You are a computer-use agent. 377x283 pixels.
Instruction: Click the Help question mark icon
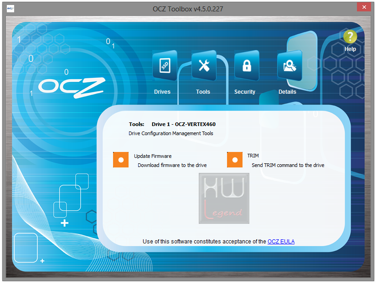click(350, 37)
